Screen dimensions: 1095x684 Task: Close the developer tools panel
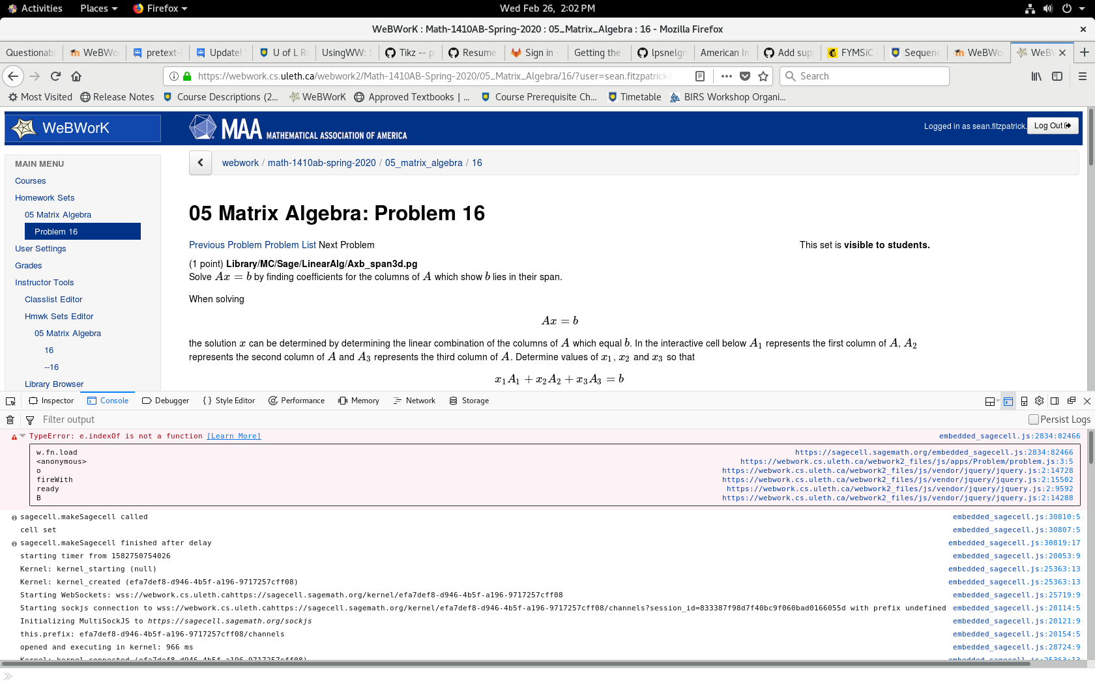[x=1087, y=401]
